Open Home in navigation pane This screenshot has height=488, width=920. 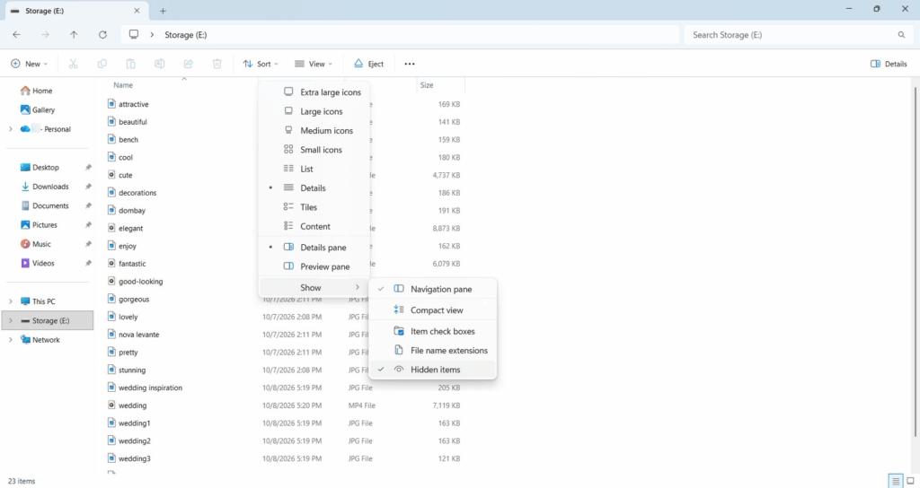[x=36, y=91]
